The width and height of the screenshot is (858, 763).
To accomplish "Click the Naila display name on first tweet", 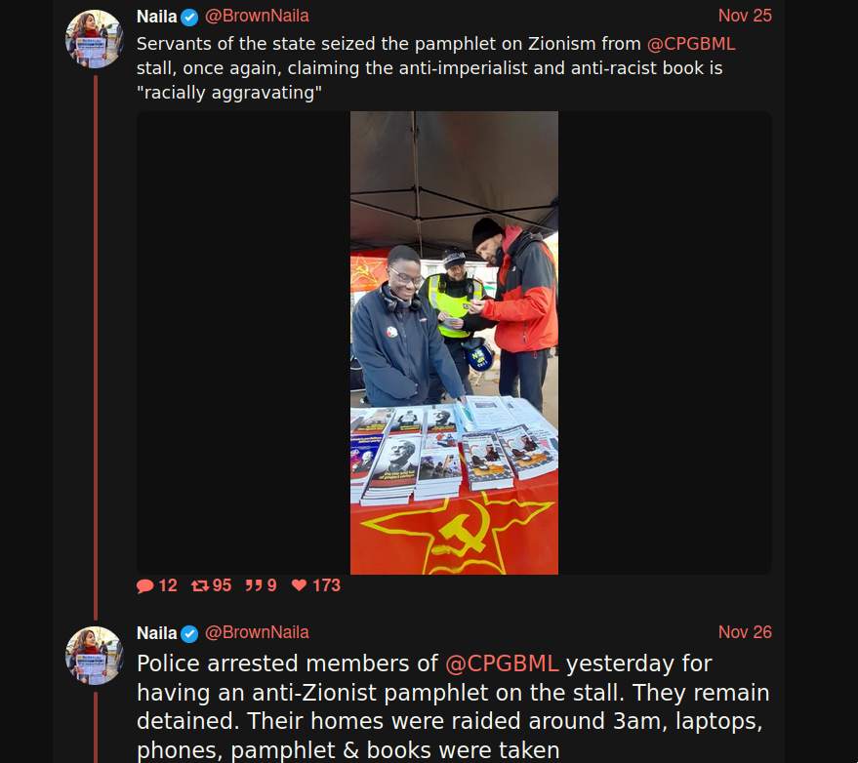I will click(156, 17).
